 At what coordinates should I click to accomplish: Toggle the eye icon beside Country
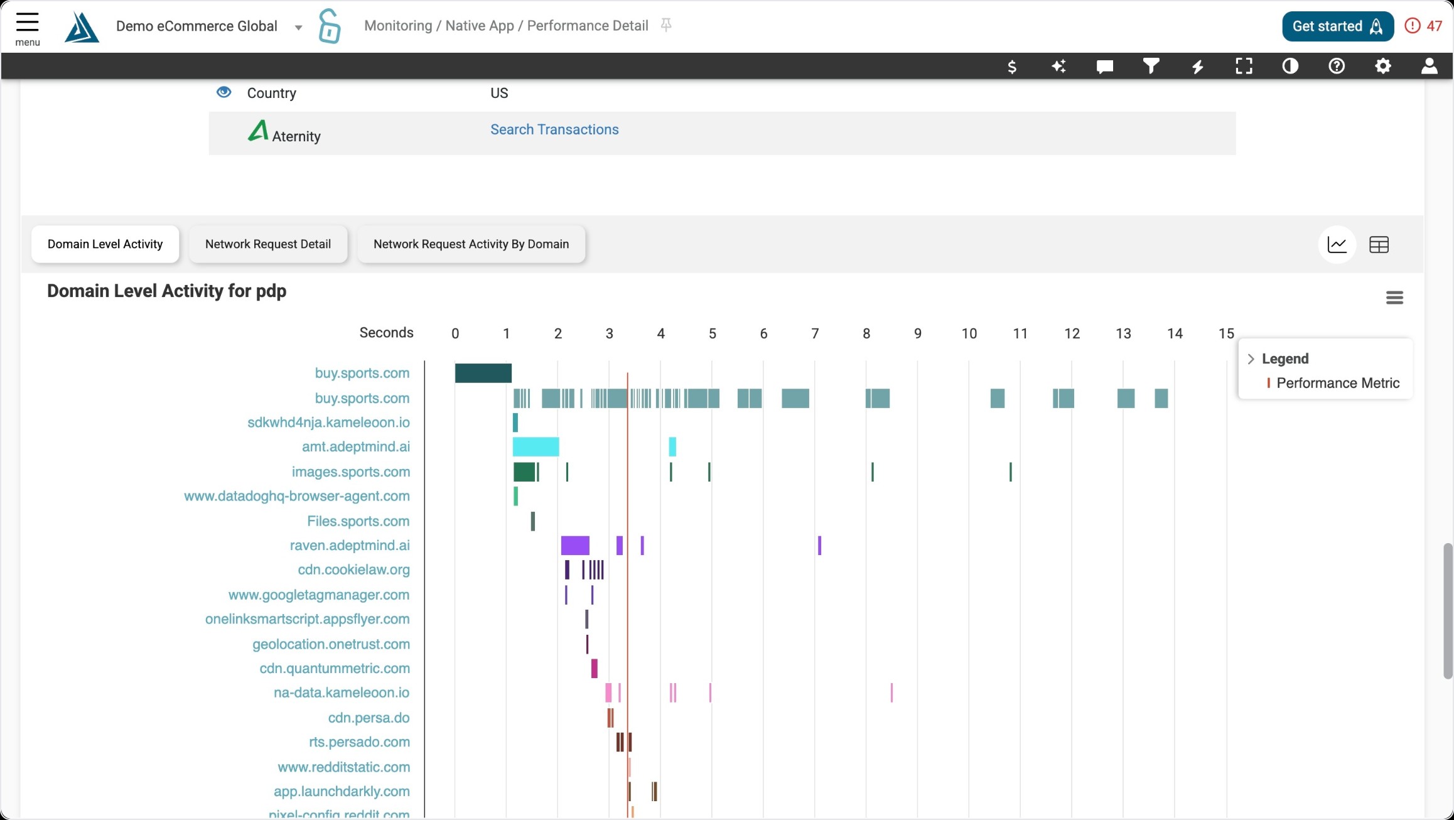pyautogui.click(x=223, y=92)
